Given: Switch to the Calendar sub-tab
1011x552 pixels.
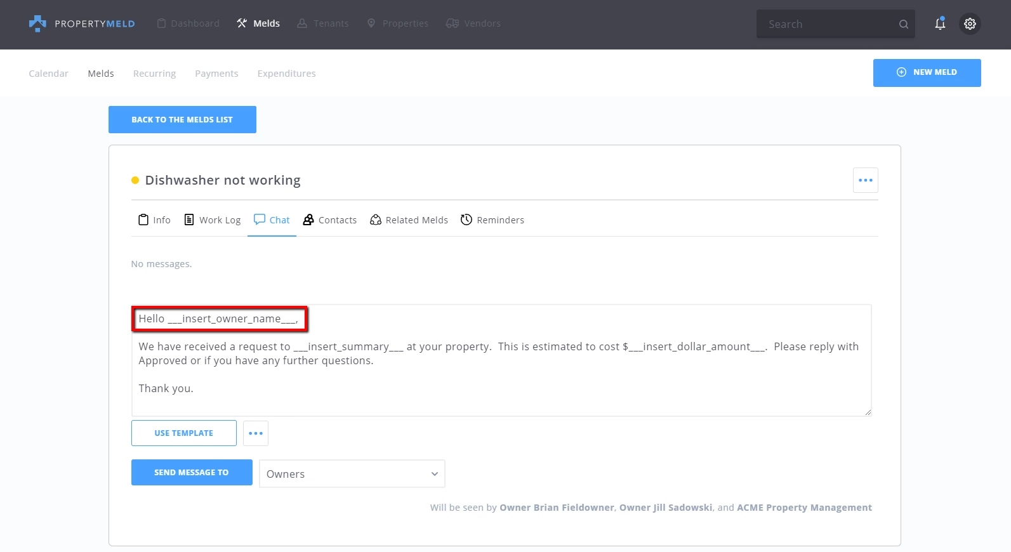Looking at the screenshot, I should point(48,74).
